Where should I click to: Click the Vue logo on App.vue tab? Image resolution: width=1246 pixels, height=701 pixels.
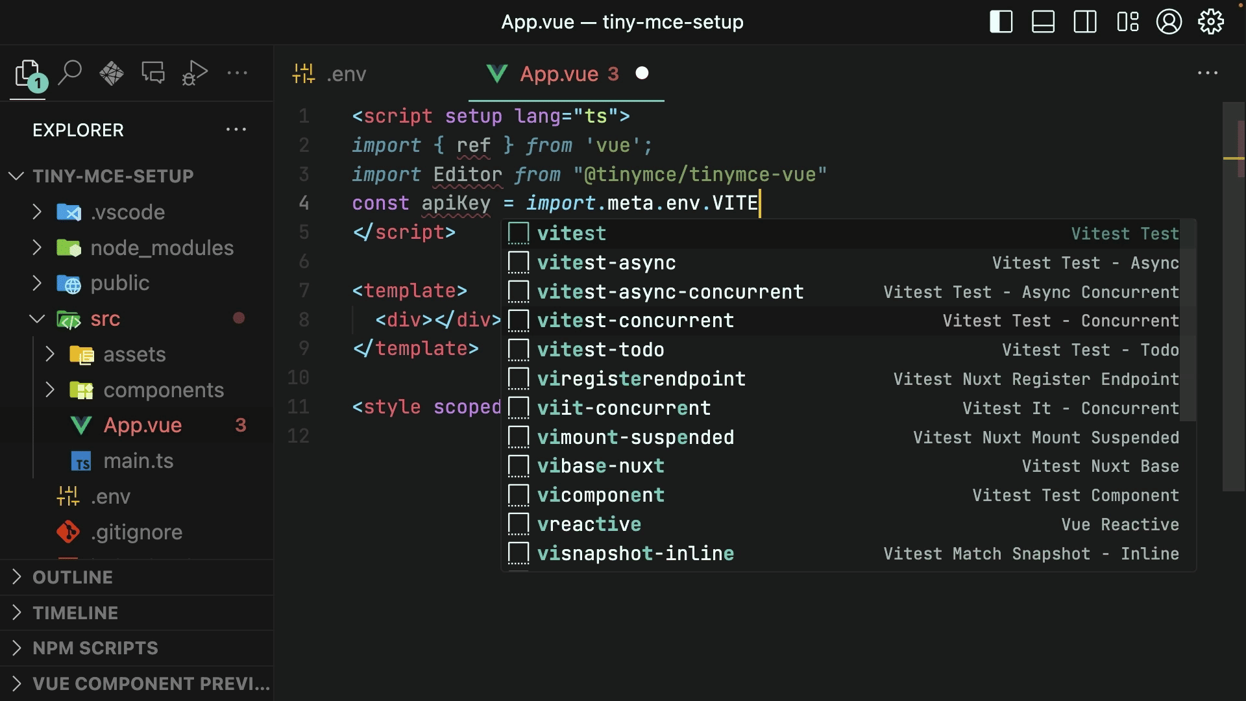pyautogui.click(x=497, y=74)
